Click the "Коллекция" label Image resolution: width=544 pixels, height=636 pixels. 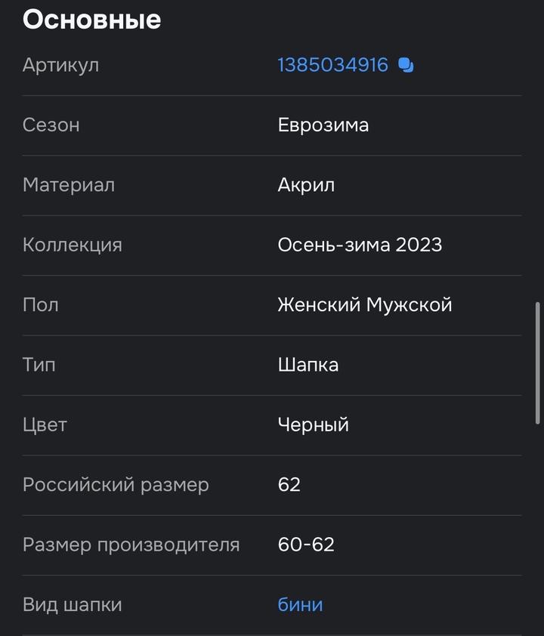pos(72,245)
